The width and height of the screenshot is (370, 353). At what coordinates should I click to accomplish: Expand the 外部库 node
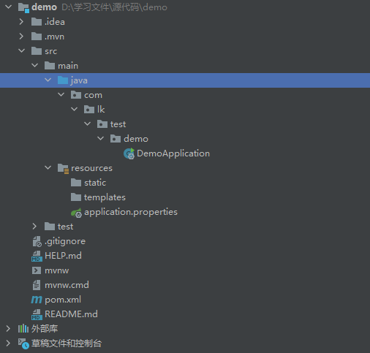point(8,329)
